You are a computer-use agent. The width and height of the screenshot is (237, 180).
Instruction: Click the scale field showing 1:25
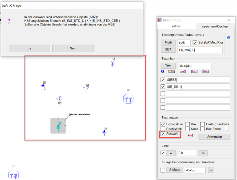[184, 43]
